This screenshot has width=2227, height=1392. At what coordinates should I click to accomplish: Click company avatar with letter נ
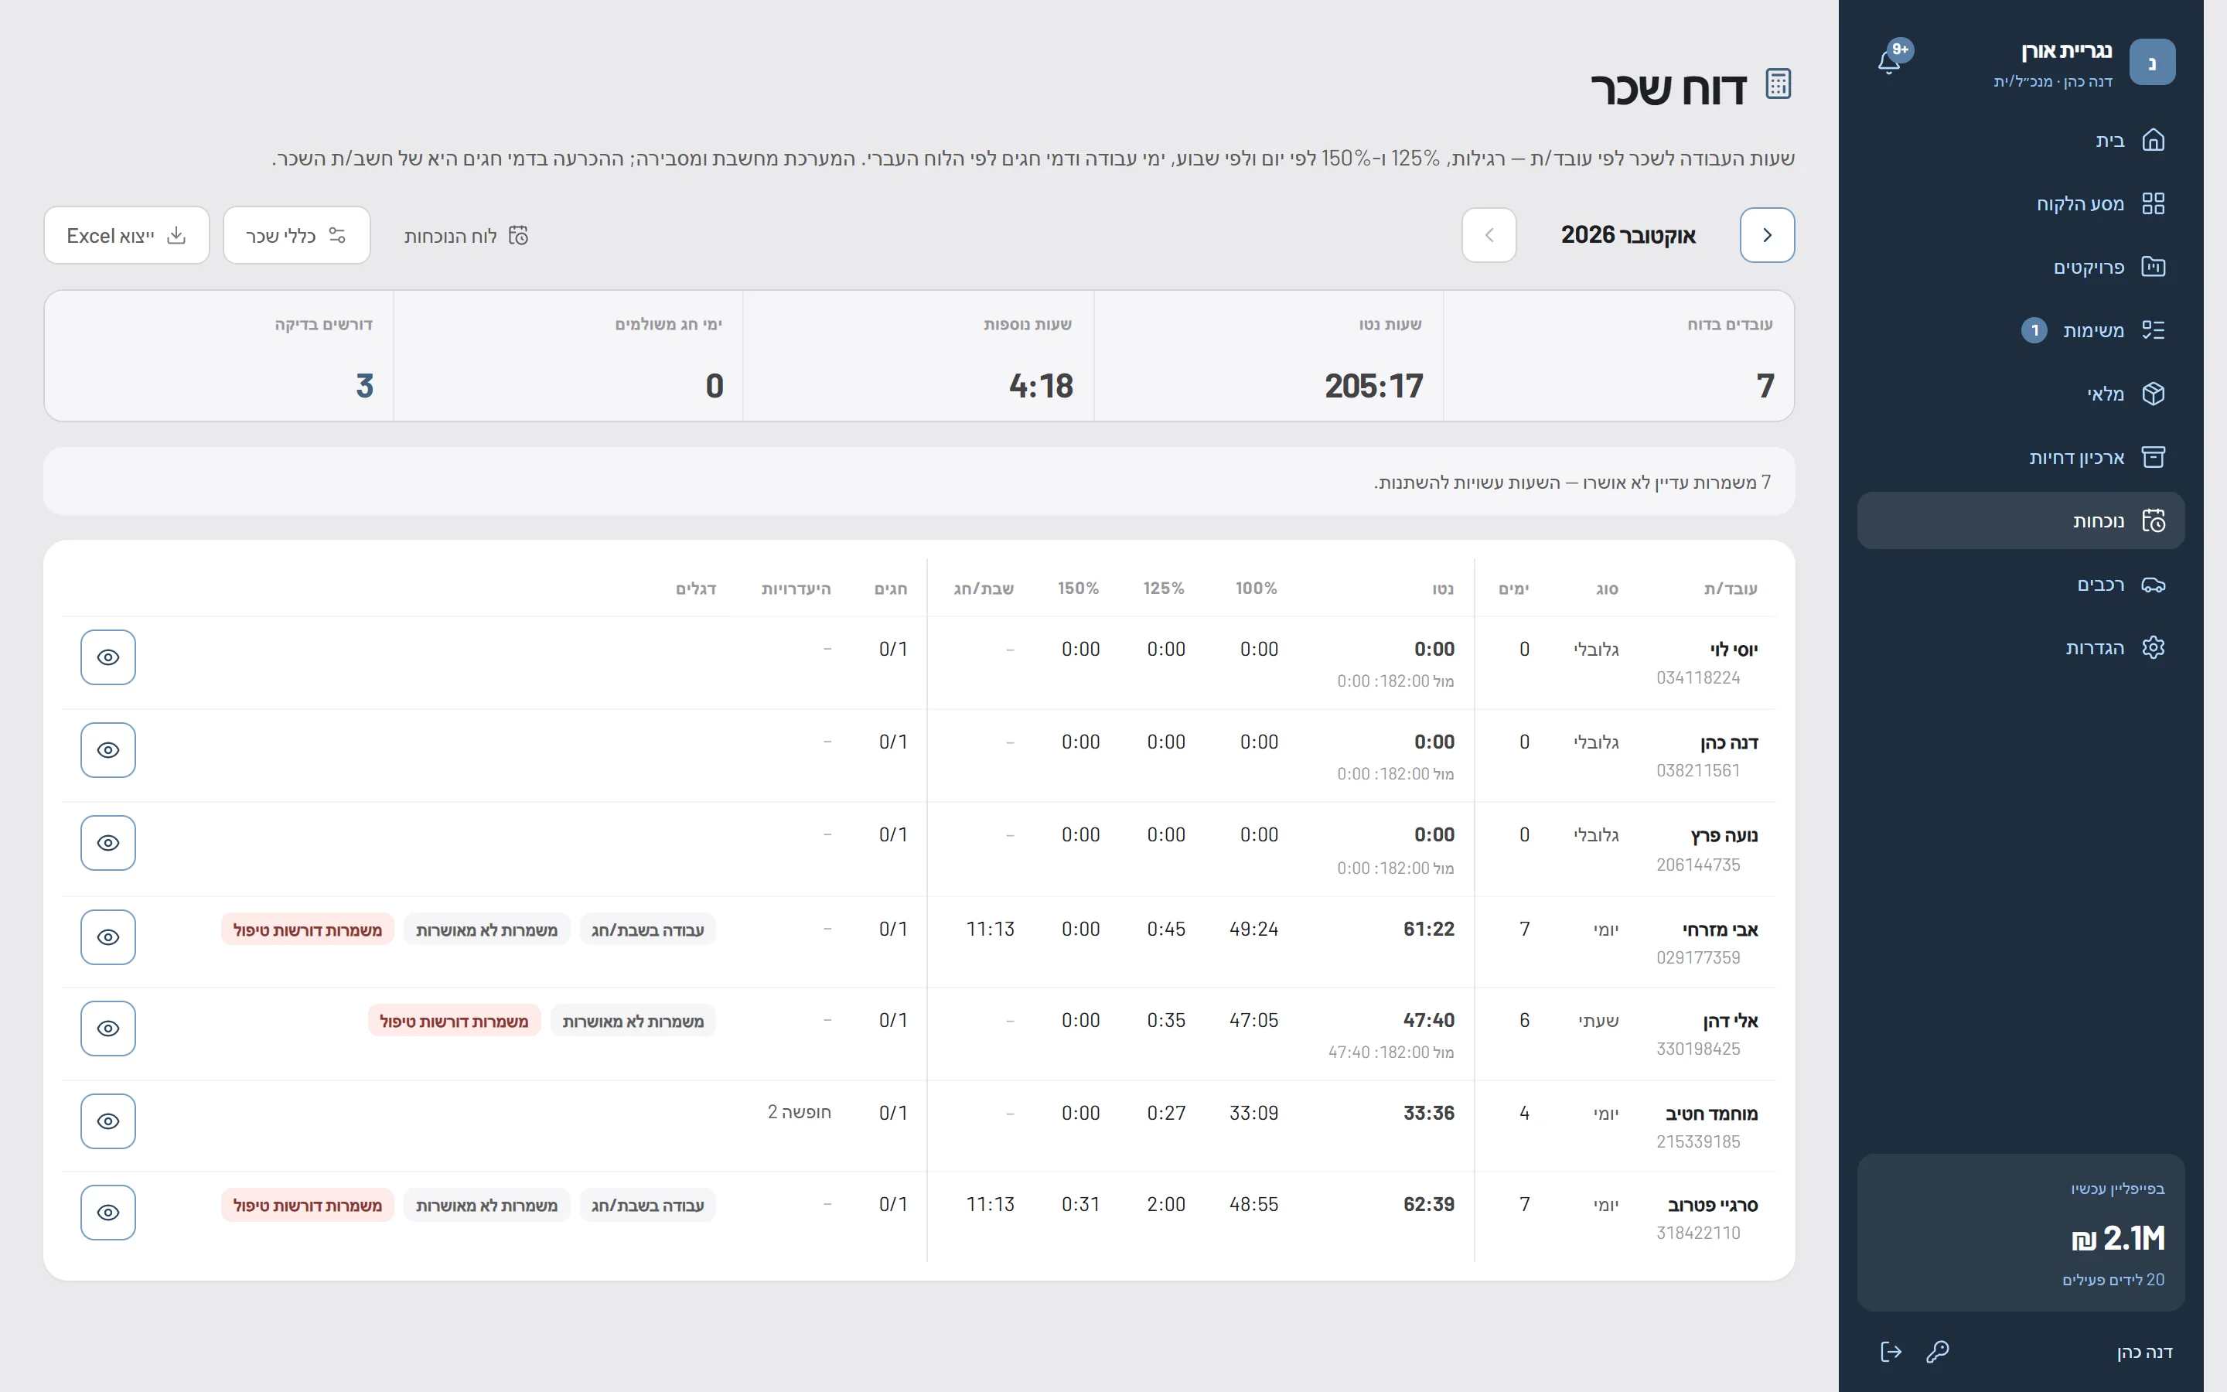point(2151,63)
